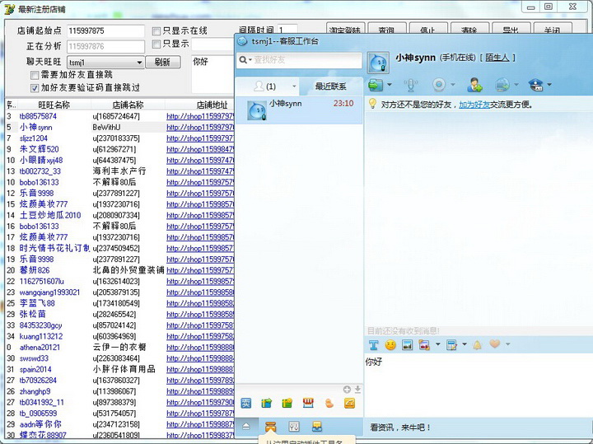The image size is (593, 444).
Task: Open shop link in BeWithU row
Action: (x=200, y=128)
